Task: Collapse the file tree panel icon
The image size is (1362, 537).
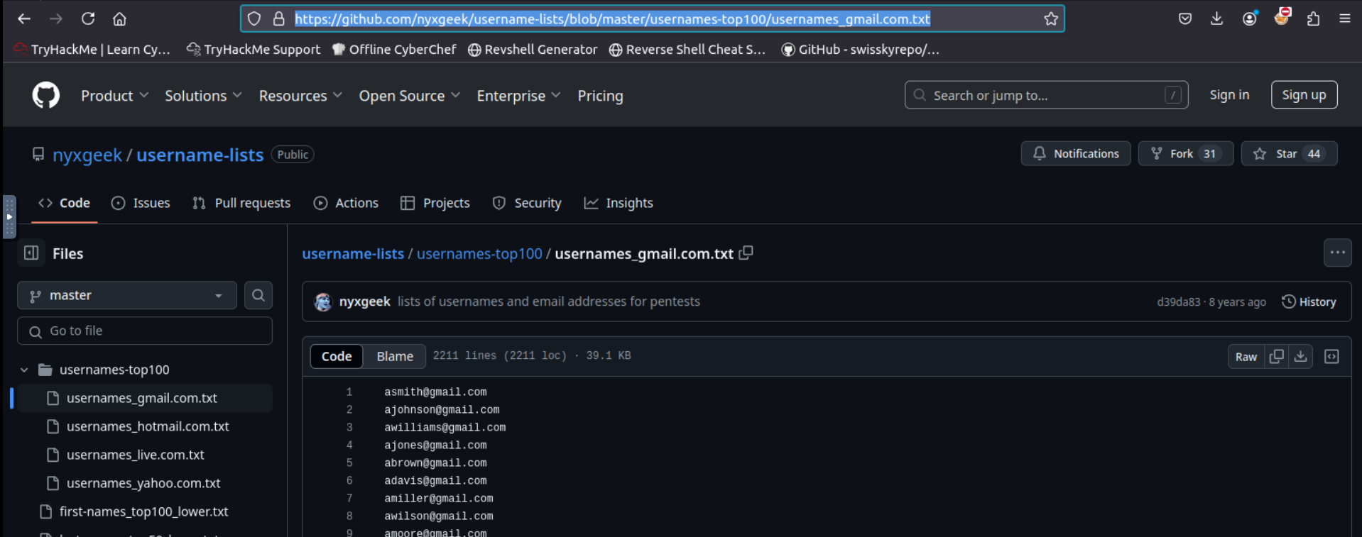Action: (31, 253)
